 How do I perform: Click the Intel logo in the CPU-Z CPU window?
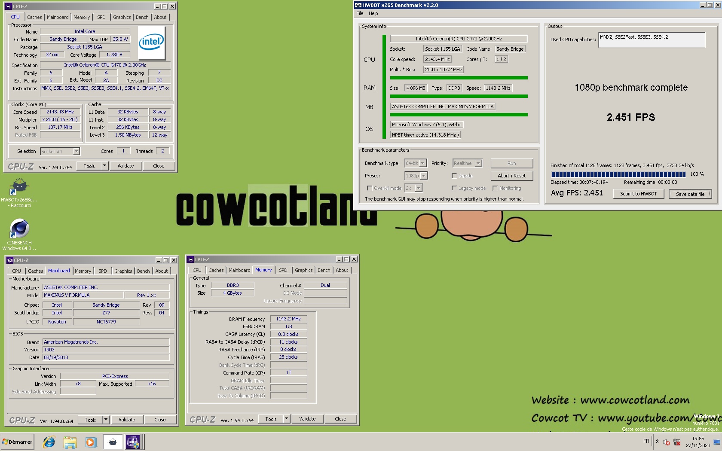tap(151, 43)
